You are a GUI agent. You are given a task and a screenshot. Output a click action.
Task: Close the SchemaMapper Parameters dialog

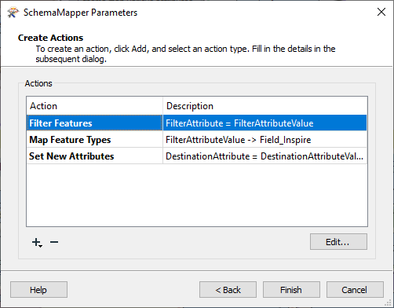click(381, 12)
